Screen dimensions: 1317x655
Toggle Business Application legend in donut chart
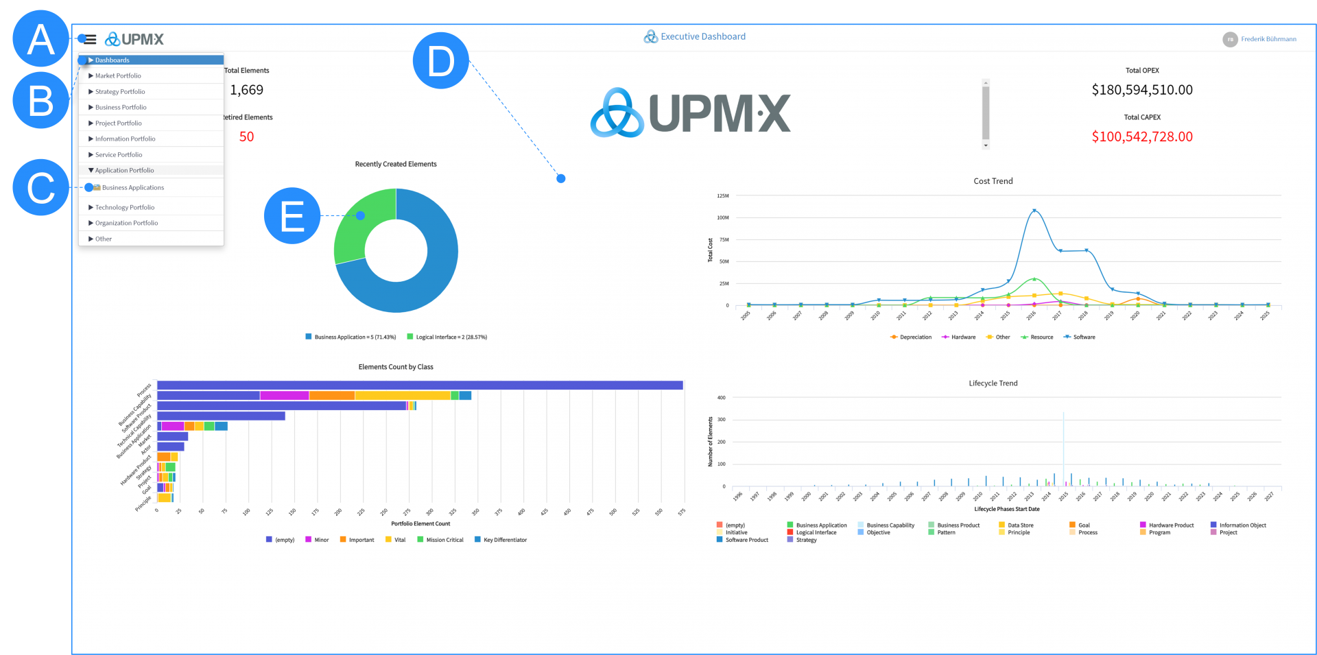click(x=351, y=337)
